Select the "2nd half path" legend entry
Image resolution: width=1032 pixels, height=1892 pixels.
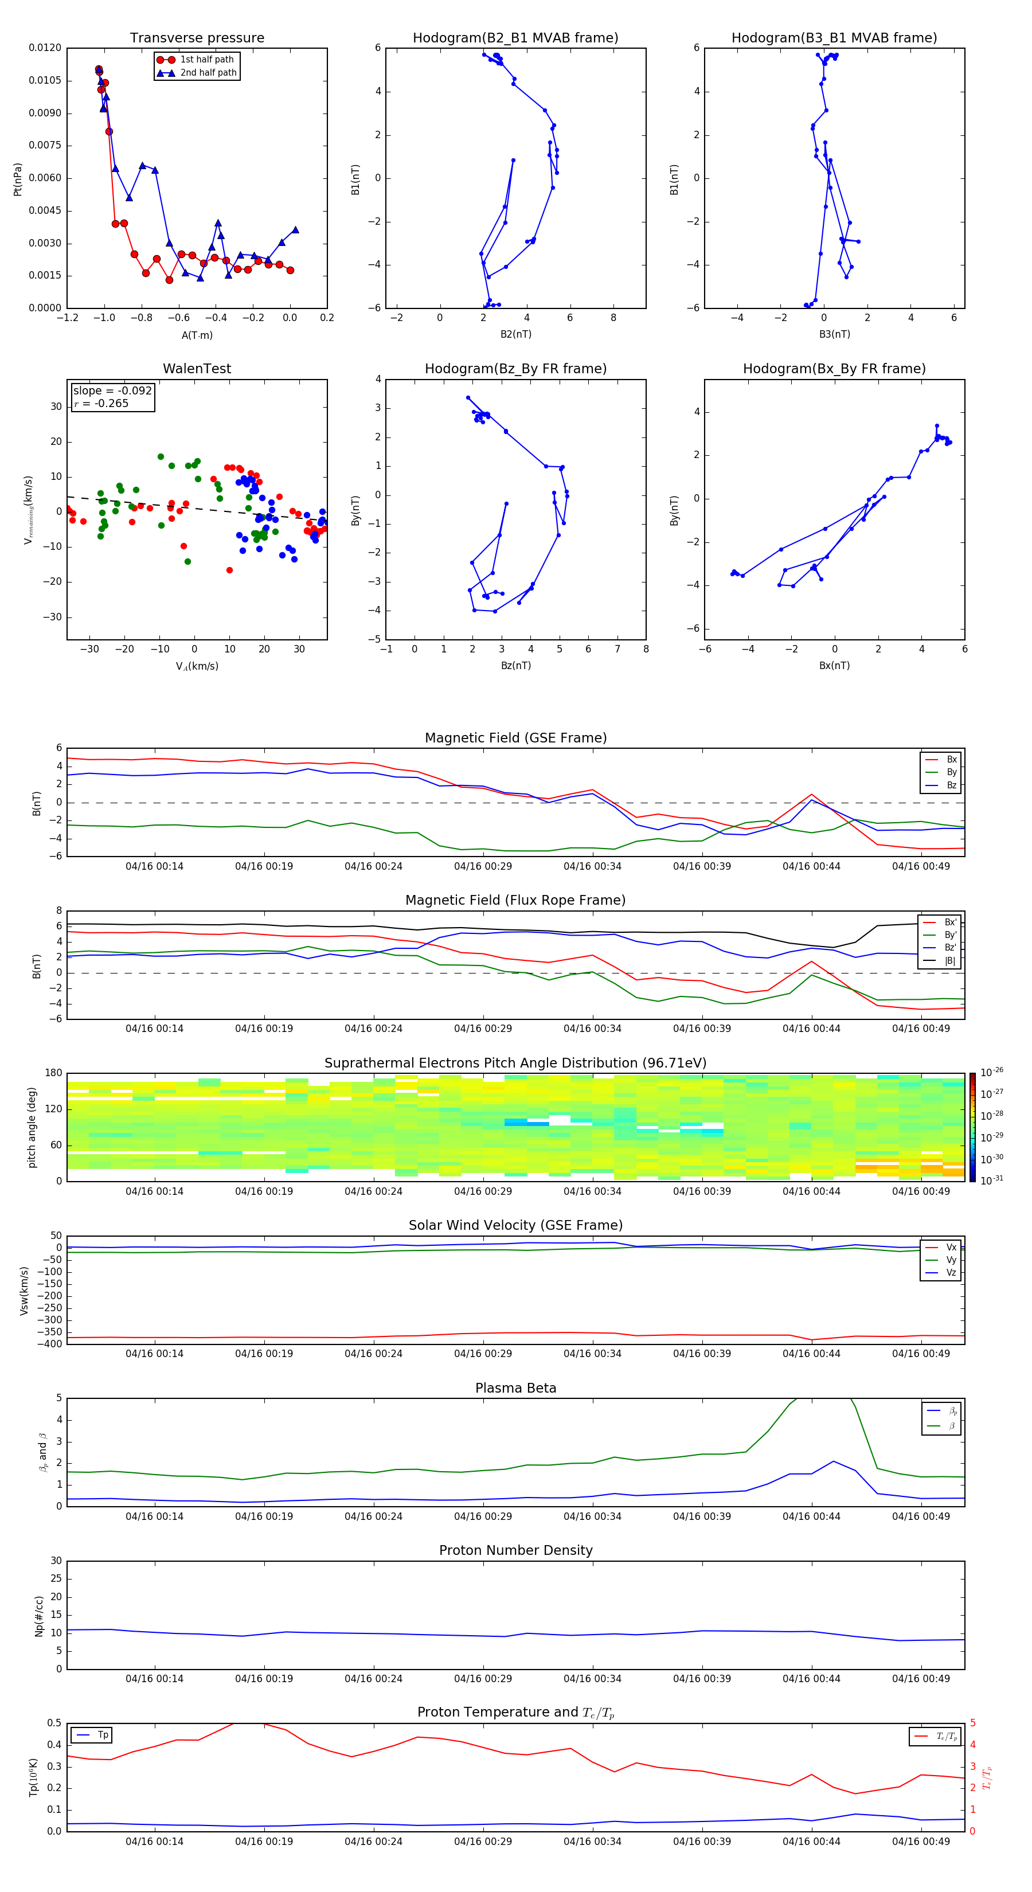click(x=196, y=73)
